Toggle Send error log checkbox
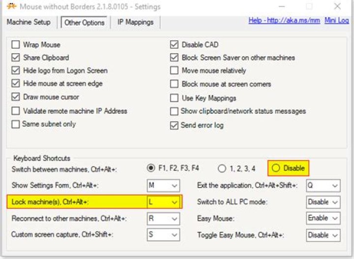Screen dimensions: 354x259 pos(174,125)
